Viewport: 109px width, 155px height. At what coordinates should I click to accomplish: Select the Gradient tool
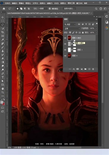tap(3, 62)
